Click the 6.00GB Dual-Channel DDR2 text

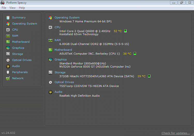pos(94,44)
